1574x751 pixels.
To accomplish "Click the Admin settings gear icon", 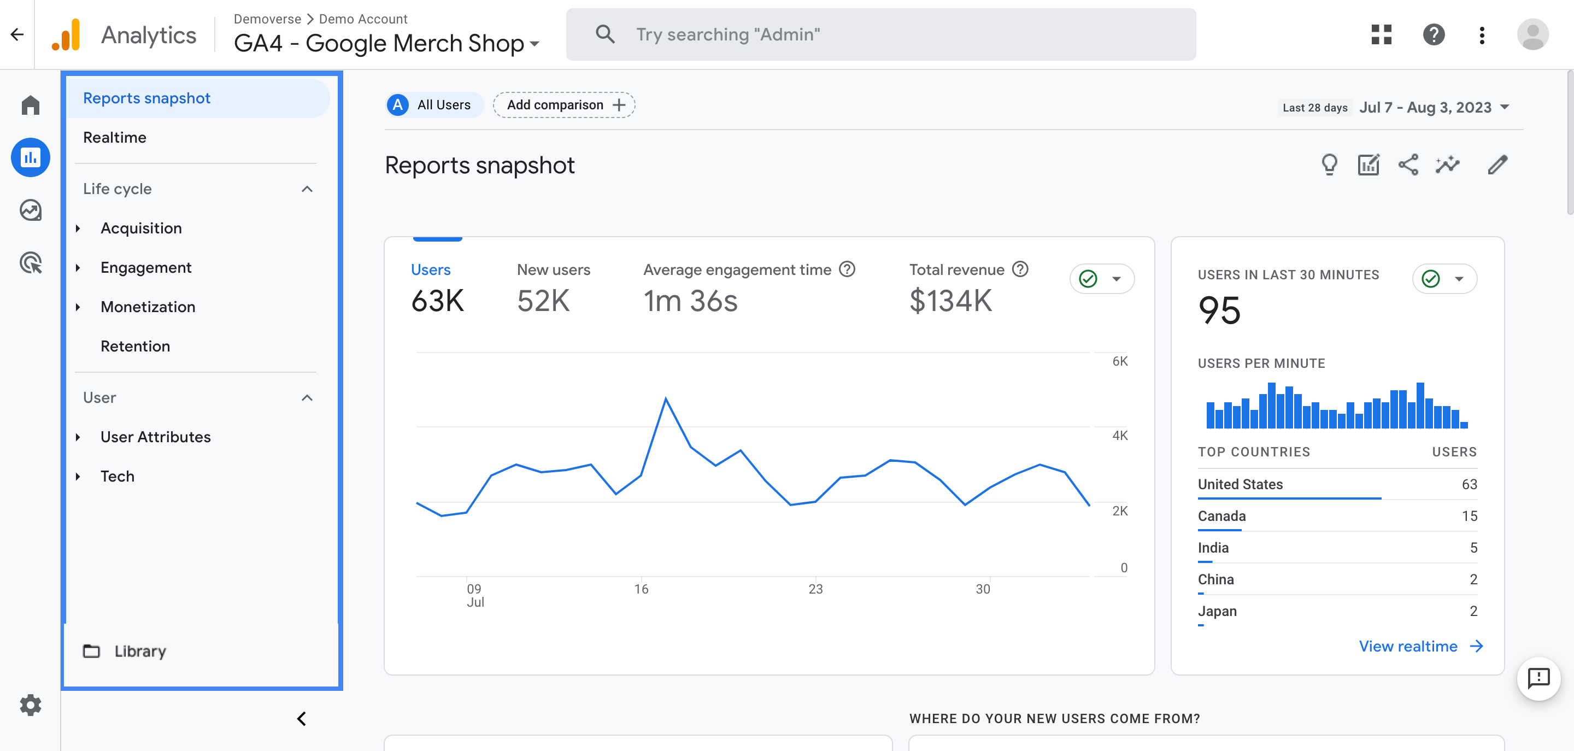I will (x=30, y=705).
